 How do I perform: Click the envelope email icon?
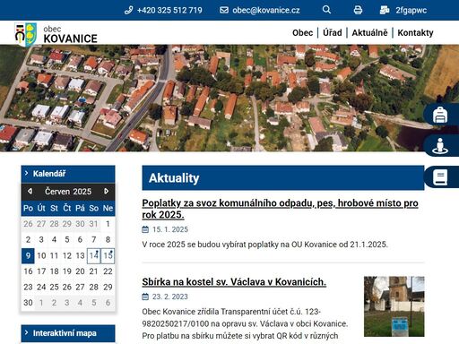point(224,10)
